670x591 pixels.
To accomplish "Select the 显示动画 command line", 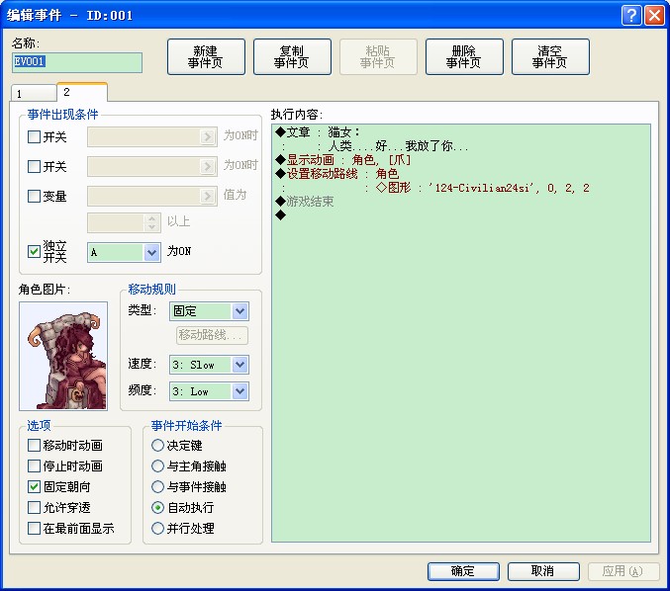I will pyautogui.click(x=343, y=160).
